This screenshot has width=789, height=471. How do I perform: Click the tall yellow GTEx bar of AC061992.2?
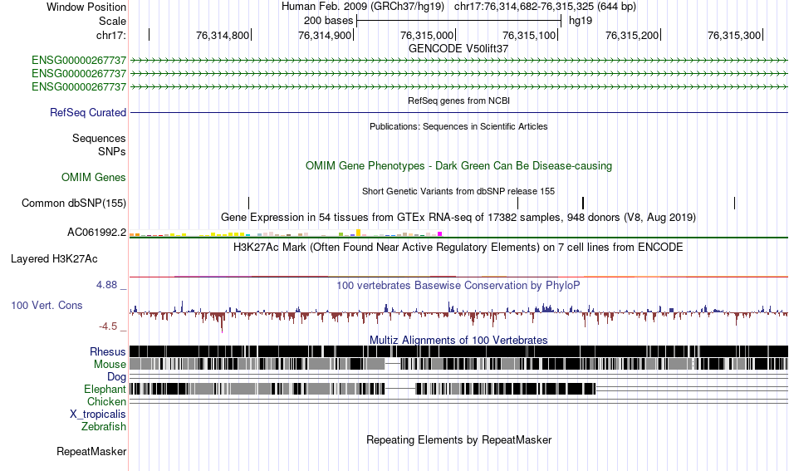tap(358, 233)
